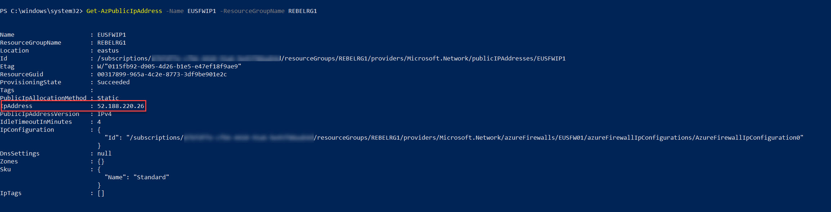Click the Get-AzPublicIpAddress command text
Image resolution: width=831 pixels, height=212 pixels.
[x=124, y=11]
